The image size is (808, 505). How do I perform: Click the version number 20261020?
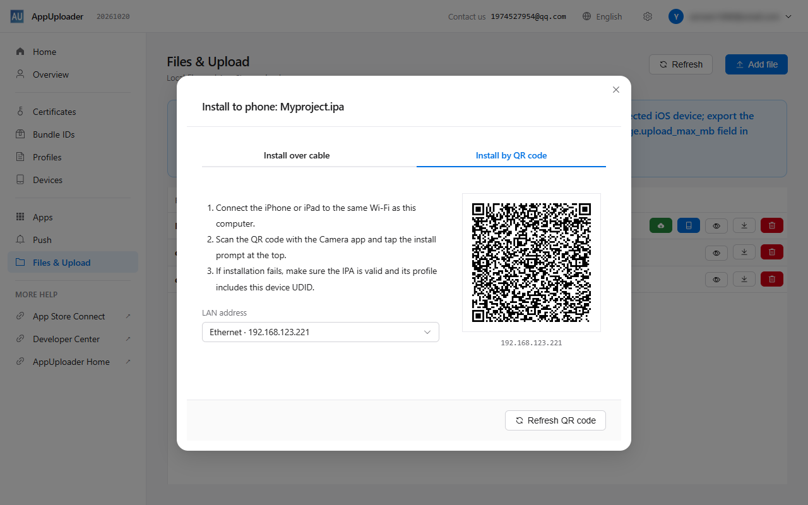point(113,16)
